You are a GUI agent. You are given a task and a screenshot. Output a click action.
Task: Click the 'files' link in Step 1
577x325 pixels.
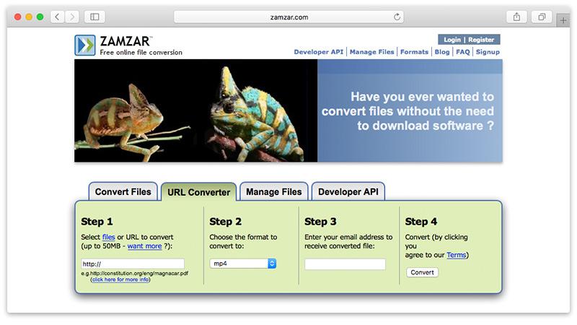(x=109, y=237)
